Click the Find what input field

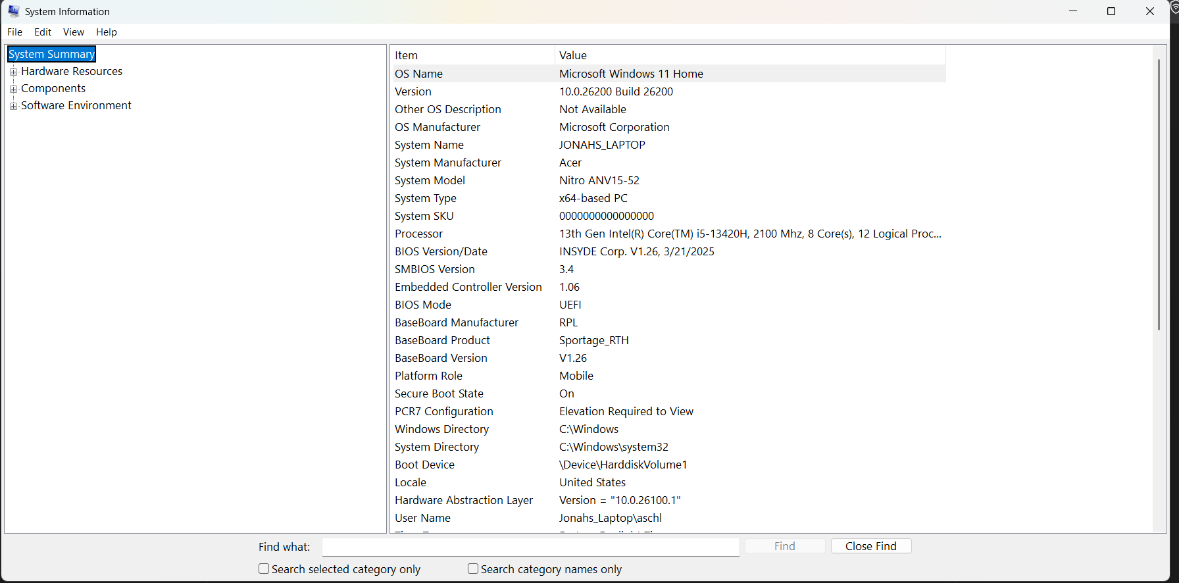[531, 547]
